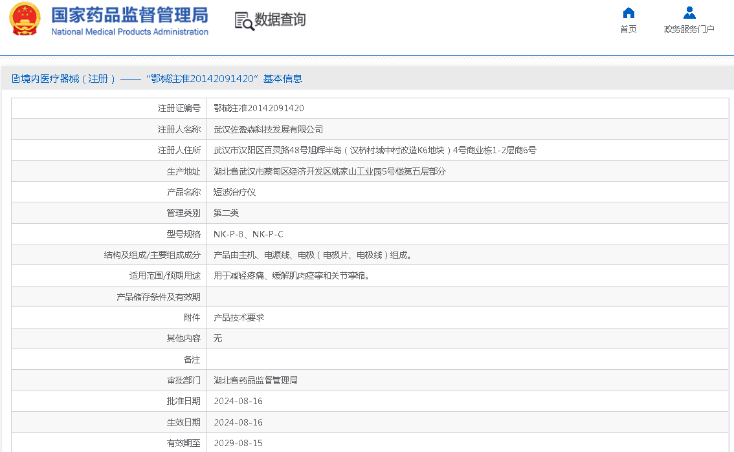Click the national emblem logo
The image size is (734, 452).
click(25, 19)
